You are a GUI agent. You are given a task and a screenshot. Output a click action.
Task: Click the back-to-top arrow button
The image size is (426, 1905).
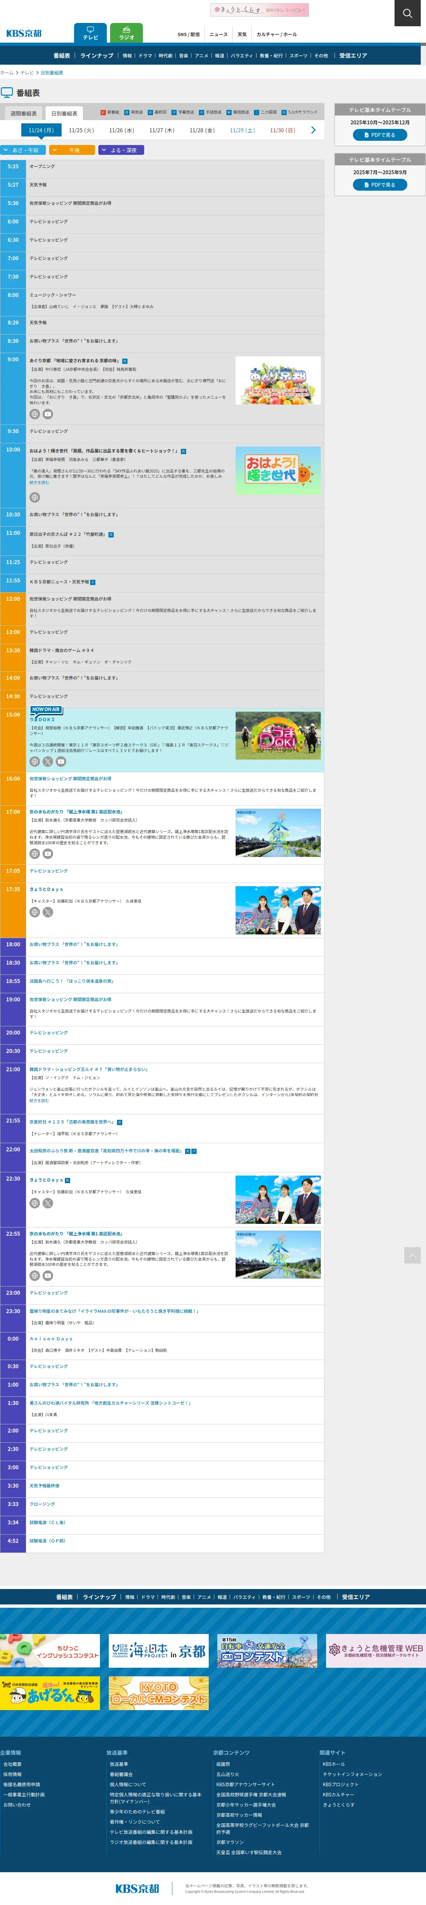pyautogui.click(x=413, y=1255)
